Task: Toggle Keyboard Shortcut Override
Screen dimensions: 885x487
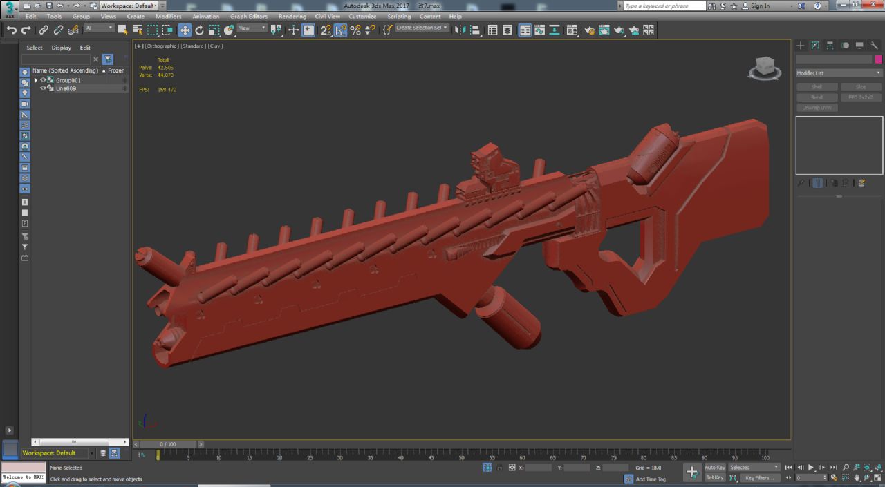Action: (308, 30)
